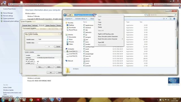
Task: Open Downloads folder in navigation pane
Action: tap(72, 27)
